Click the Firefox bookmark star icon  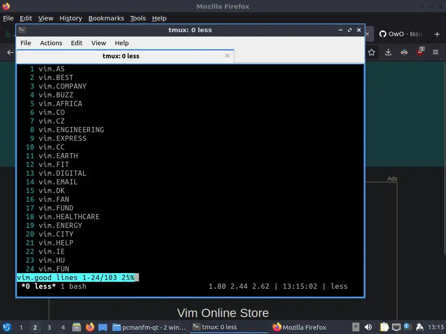pos(372,52)
